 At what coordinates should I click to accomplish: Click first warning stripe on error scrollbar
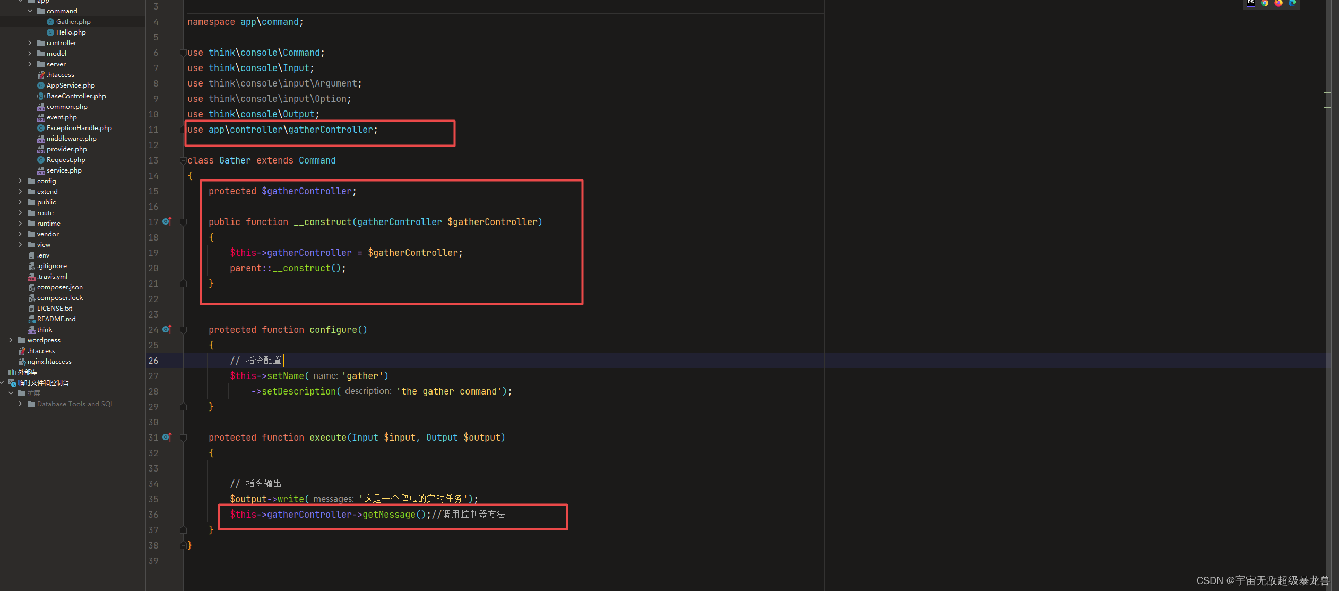tap(1327, 92)
